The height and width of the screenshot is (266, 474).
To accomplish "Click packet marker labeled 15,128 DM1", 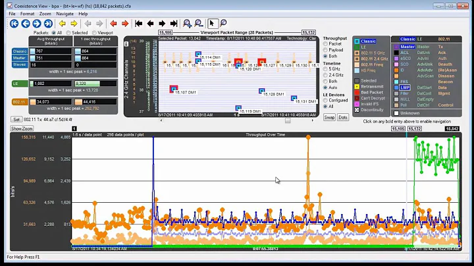I will point(262,91).
